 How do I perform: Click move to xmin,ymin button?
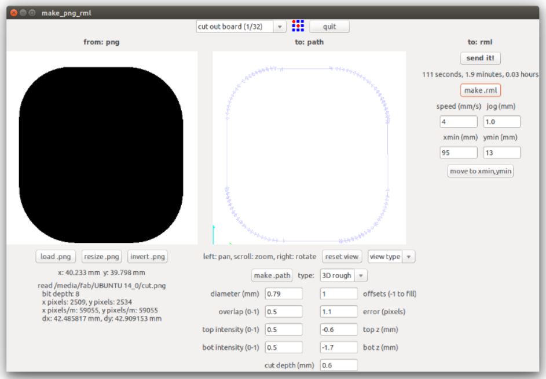[480, 171]
